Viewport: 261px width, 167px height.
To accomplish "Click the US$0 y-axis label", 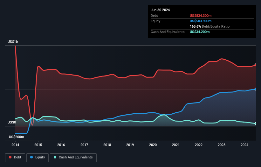I will point(12,123).
